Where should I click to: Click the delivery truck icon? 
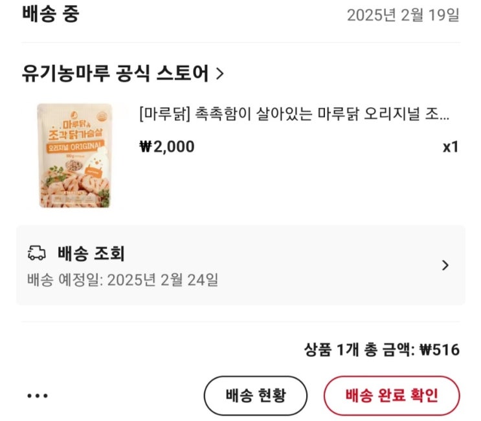pyautogui.click(x=37, y=253)
